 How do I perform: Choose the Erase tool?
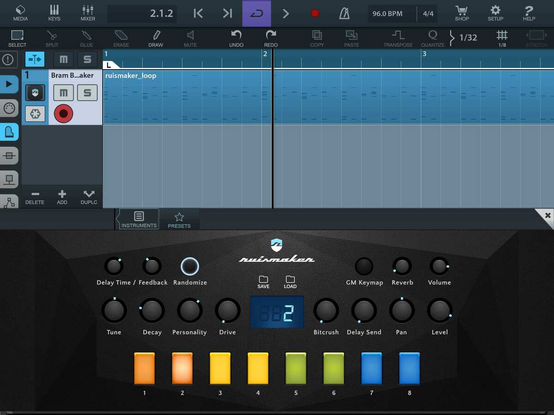(121, 38)
